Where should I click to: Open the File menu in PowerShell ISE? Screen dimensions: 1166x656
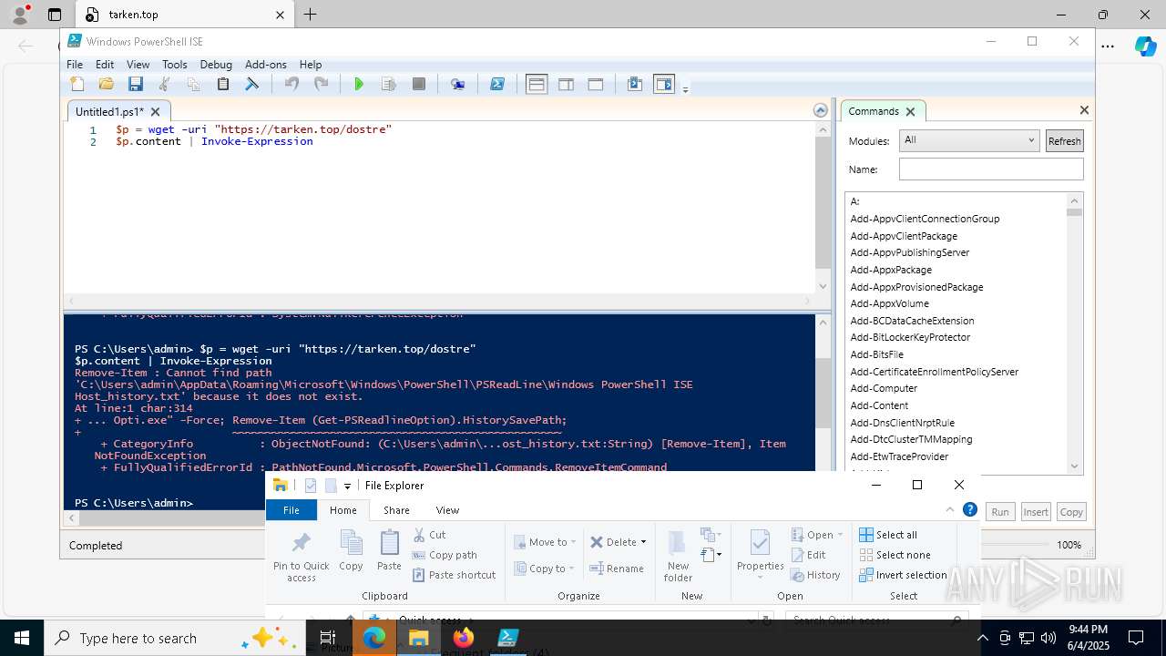tap(75, 65)
